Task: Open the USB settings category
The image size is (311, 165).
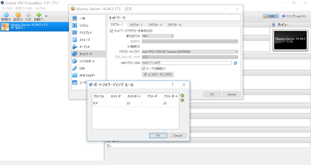Action: pos(88,68)
